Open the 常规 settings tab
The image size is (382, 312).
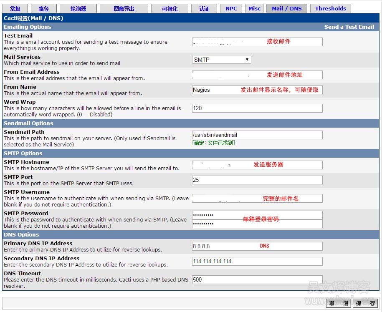click(15, 9)
